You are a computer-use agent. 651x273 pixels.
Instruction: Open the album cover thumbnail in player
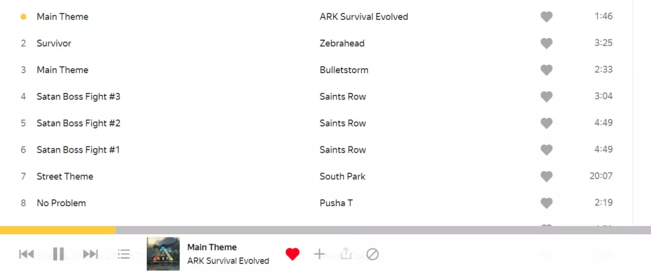tap(163, 254)
